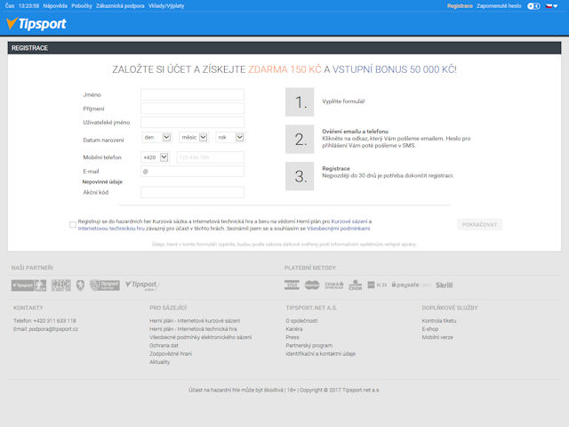Focus the mobile phone number field
Viewport: 569px width, 427px height.
point(210,157)
